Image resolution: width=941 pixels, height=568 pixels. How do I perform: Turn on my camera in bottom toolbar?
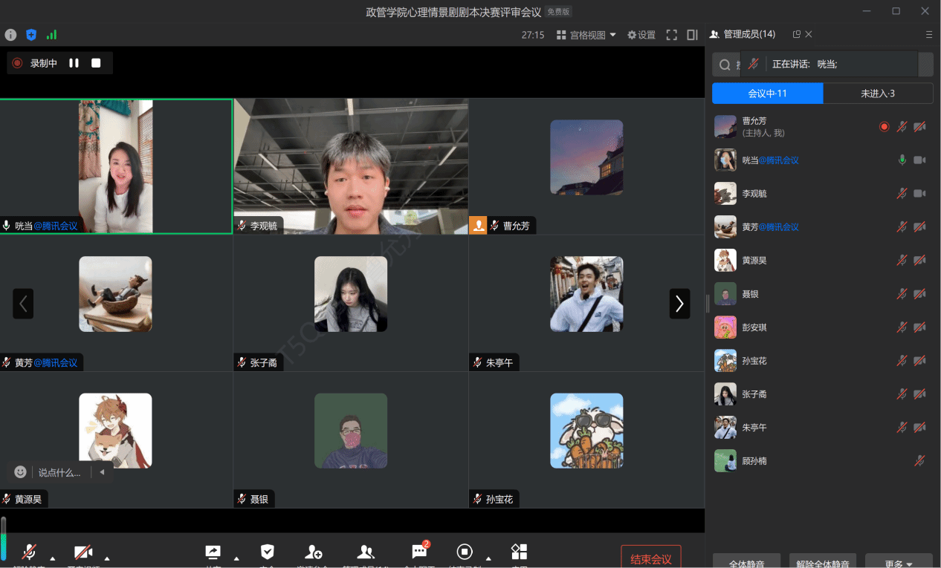(x=83, y=552)
